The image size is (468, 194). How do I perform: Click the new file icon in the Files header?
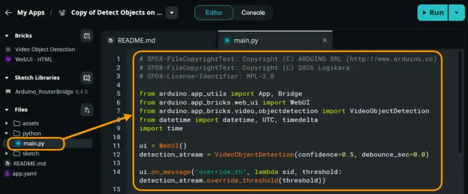coord(87,110)
